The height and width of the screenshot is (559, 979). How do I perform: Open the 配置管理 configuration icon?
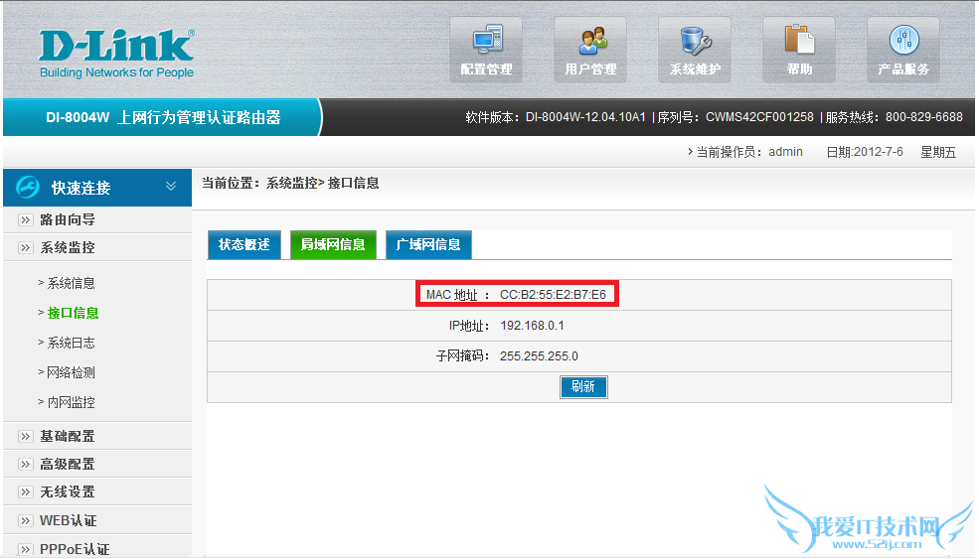tap(486, 50)
